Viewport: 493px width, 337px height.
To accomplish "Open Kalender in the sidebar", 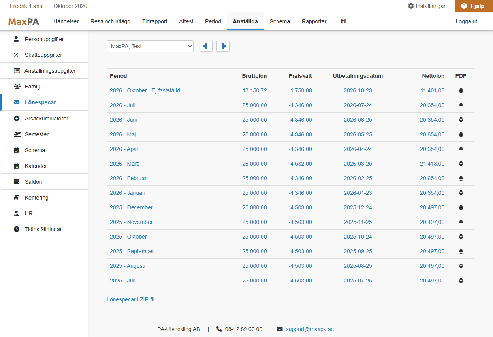I will click(x=44, y=166).
